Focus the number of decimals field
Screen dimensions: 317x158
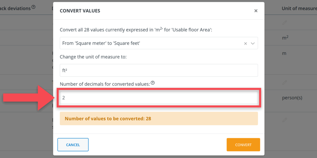(158, 98)
